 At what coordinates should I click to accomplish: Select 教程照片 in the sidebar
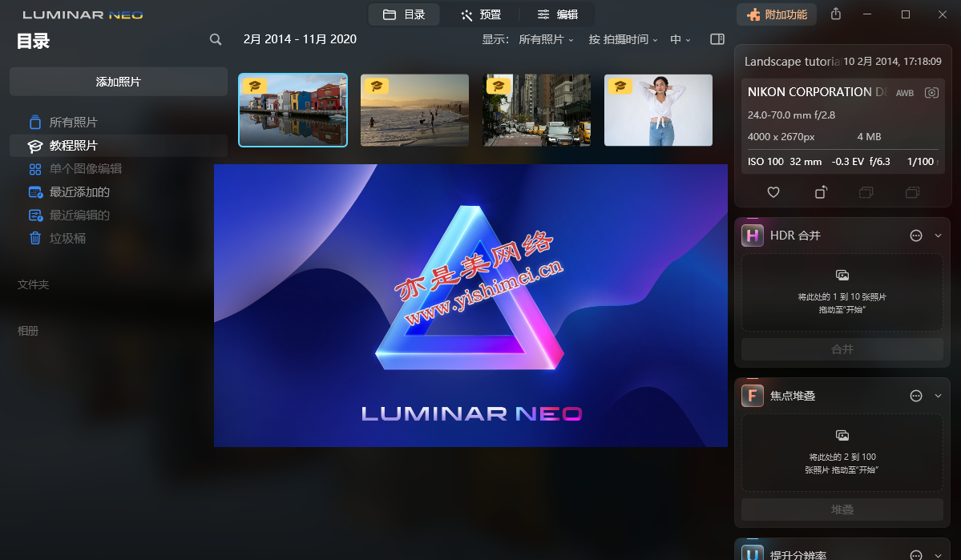[x=119, y=146]
